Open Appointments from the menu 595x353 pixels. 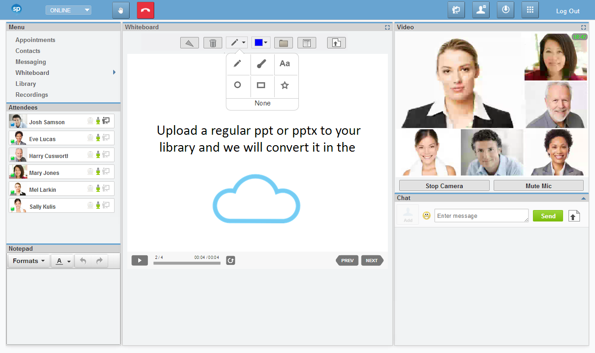(35, 40)
